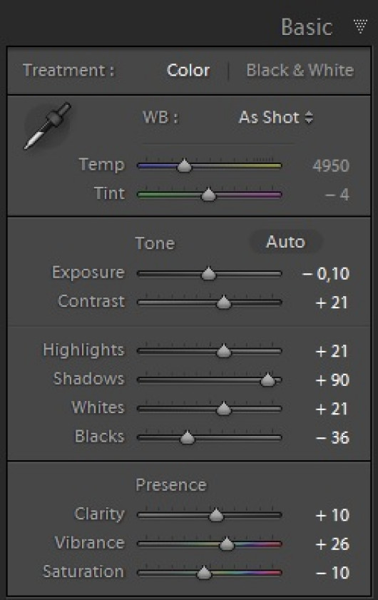This screenshot has height=600, width=378.
Task: Switch treatment to Black & White
Action: (x=300, y=71)
